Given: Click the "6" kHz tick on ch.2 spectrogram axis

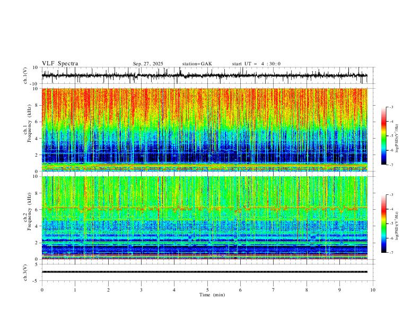Looking at the screenshot, I should (x=37, y=210).
